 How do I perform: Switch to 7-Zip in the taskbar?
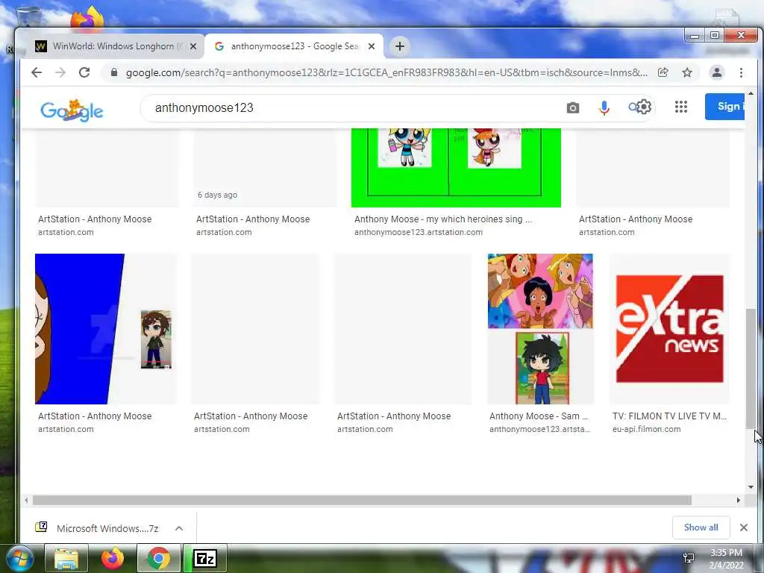[x=205, y=558]
